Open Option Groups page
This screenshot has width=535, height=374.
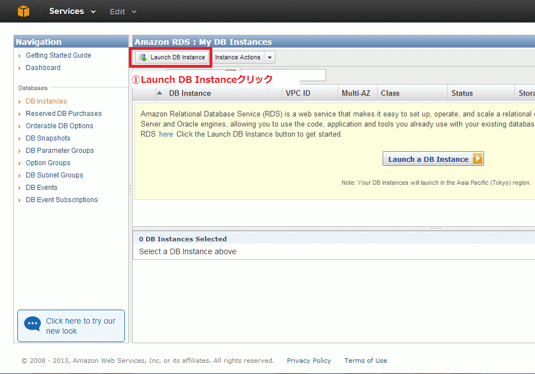click(x=48, y=162)
